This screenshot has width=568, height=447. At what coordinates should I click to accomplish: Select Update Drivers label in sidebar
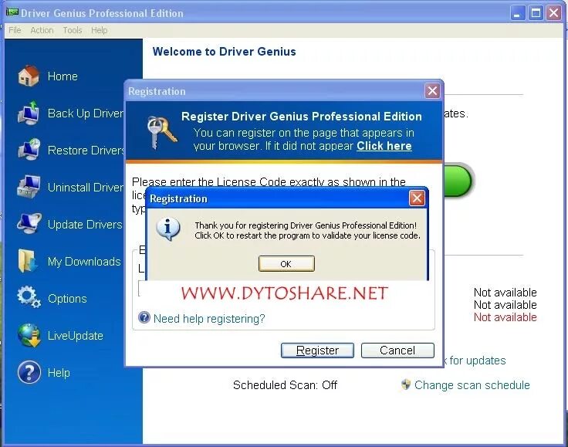tap(85, 225)
